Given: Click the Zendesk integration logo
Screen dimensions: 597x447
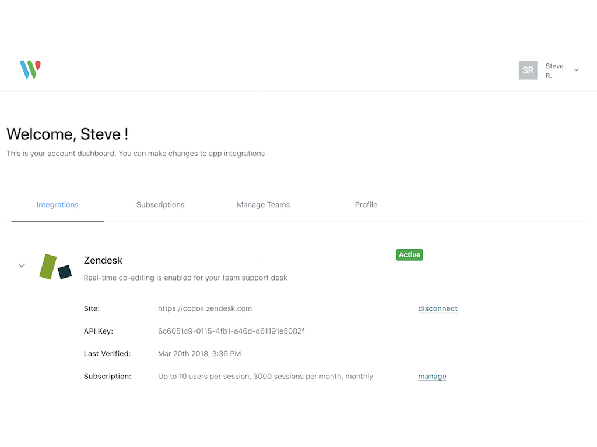Looking at the screenshot, I should click(x=55, y=267).
